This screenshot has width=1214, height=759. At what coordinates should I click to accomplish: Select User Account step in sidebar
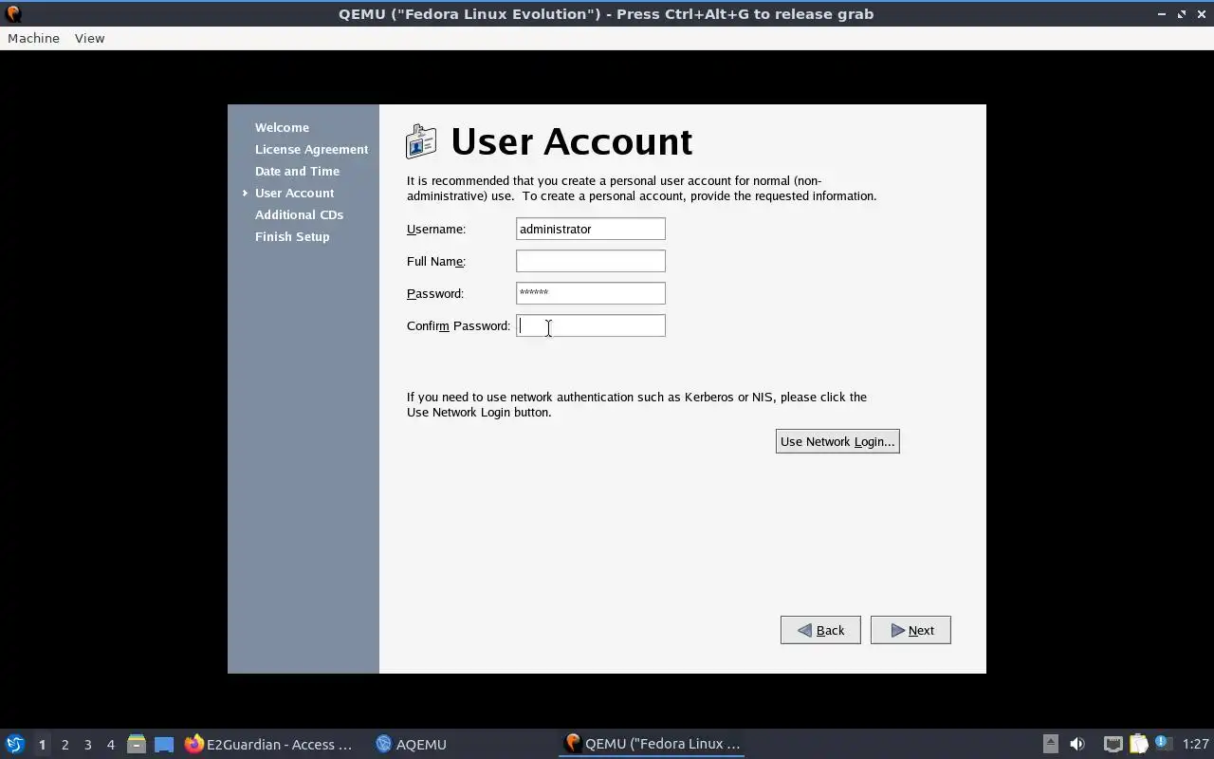click(294, 193)
